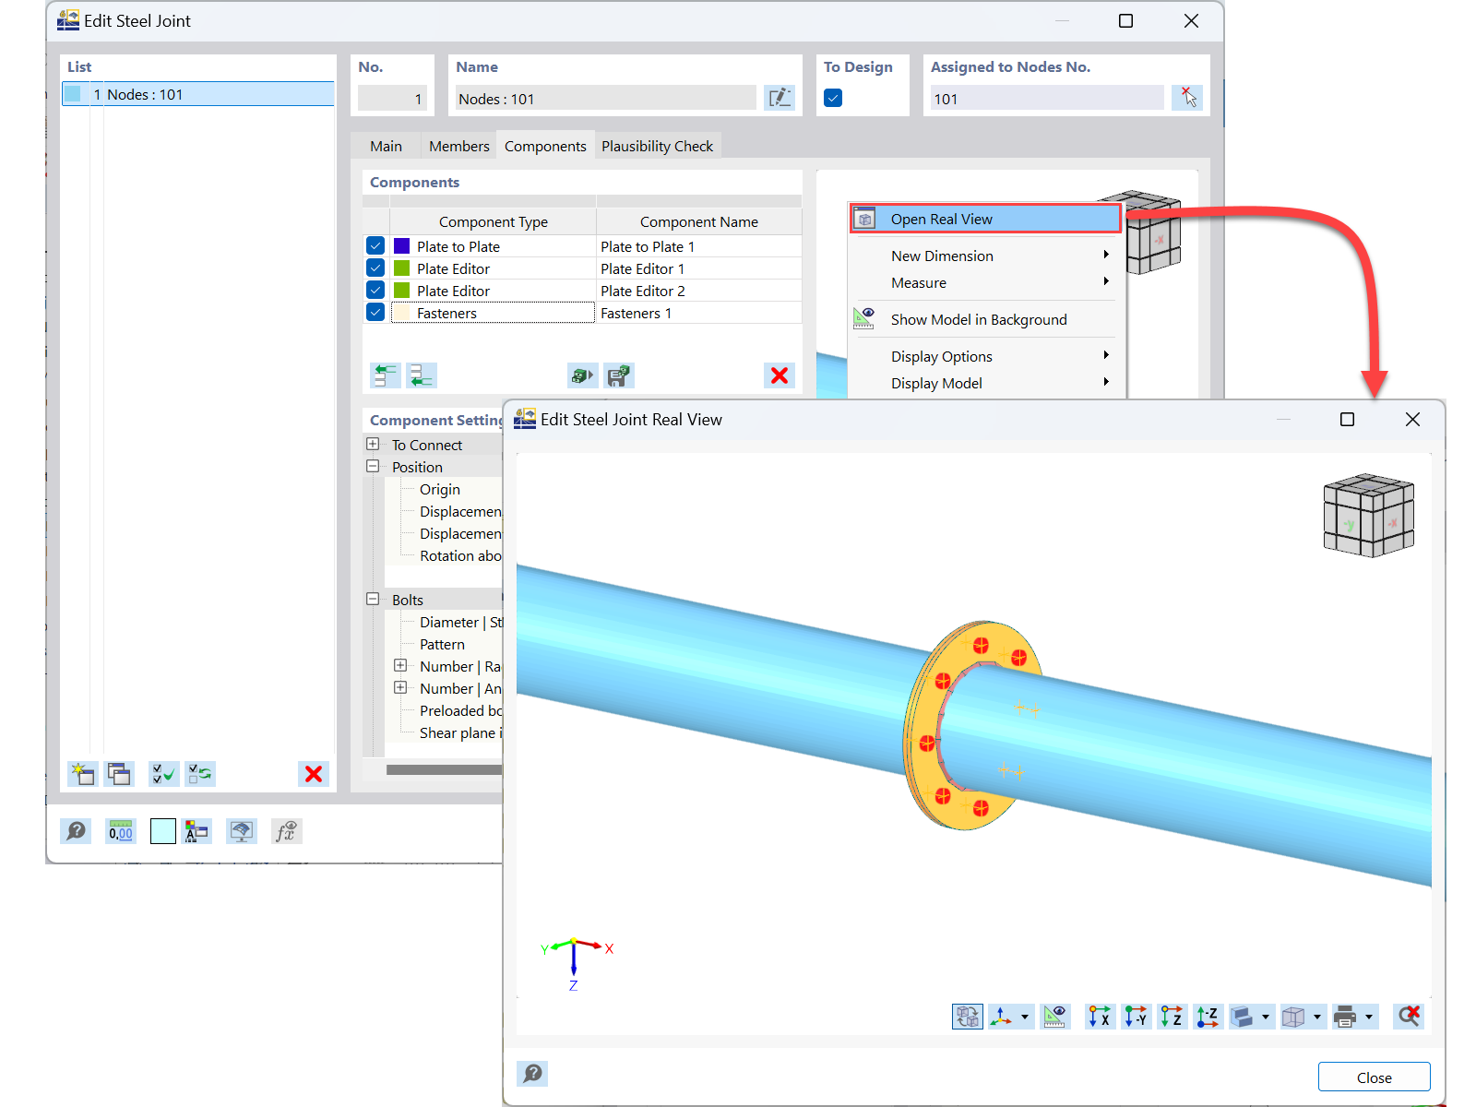This screenshot has height=1107, width=1476.
Task: Switch to the Main tab
Action: (x=386, y=146)
